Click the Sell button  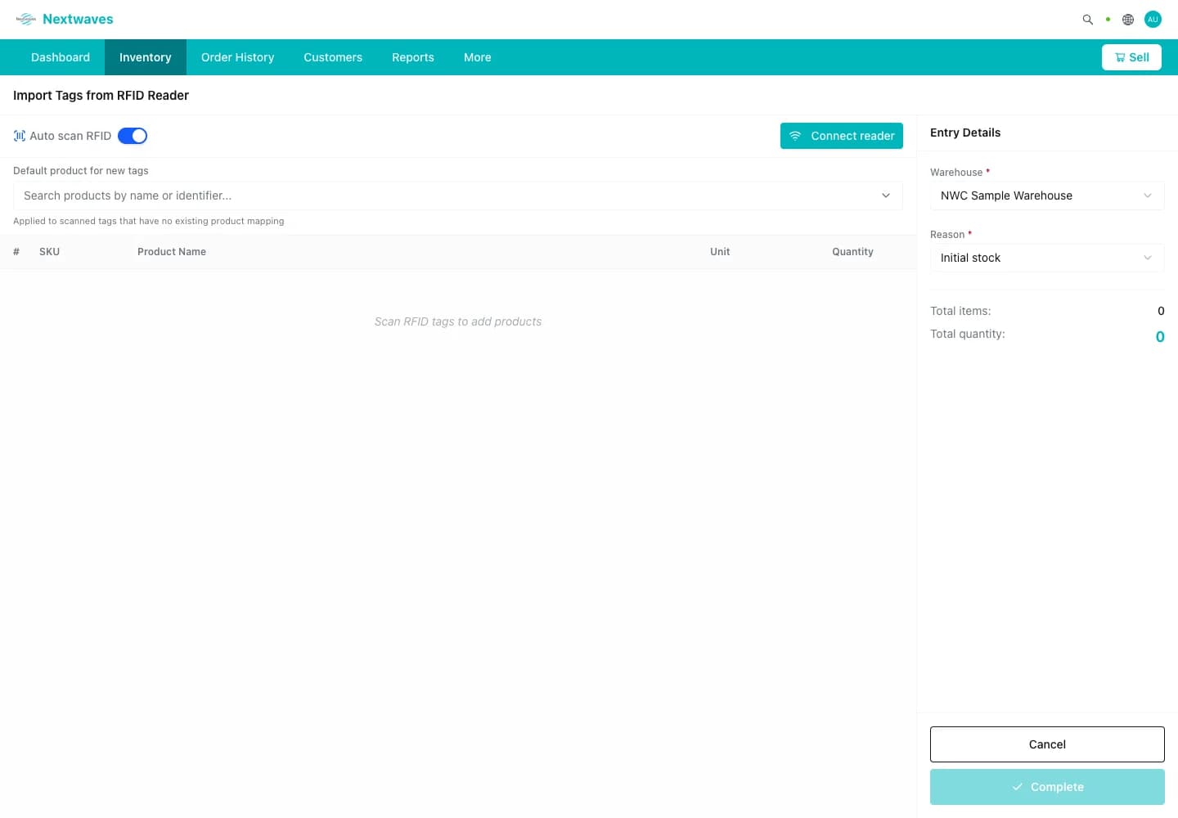(1131, 57)
